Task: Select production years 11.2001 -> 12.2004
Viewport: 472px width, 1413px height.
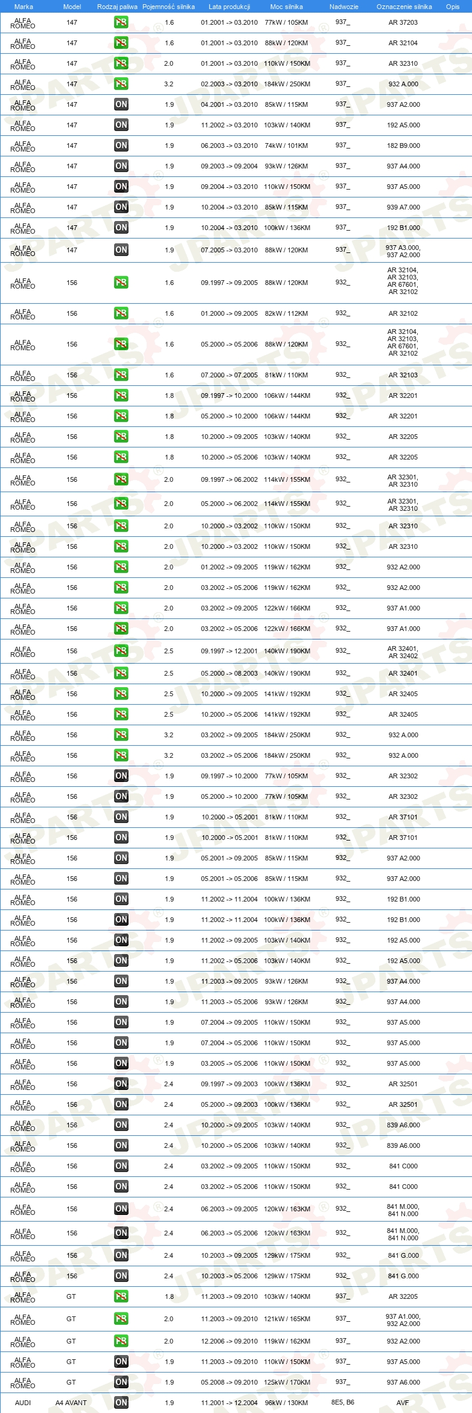Action: pyautogui.click(x=229, y=1403)
